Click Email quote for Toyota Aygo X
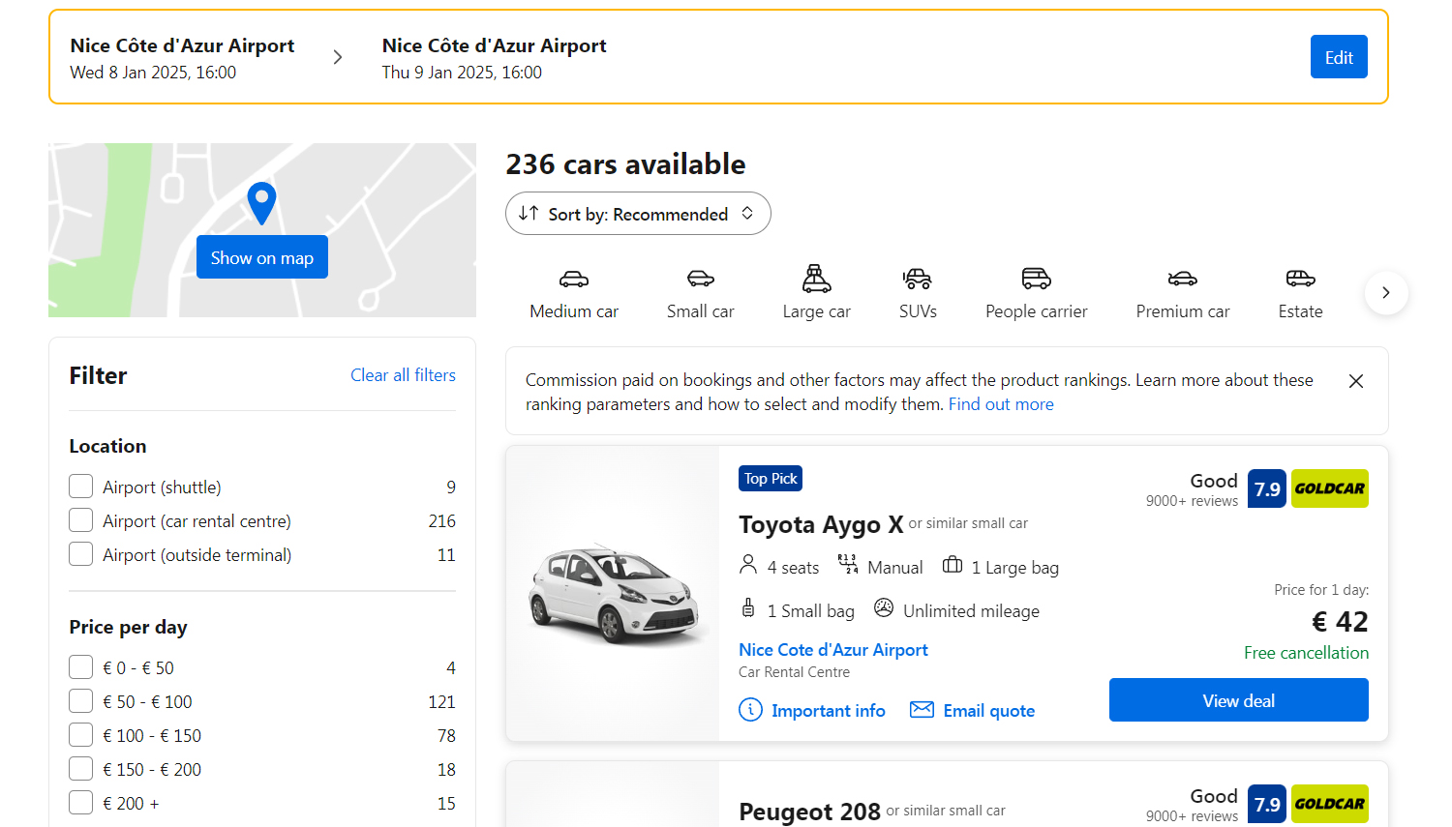The image size is (1452, 827). tap(973, 711)
